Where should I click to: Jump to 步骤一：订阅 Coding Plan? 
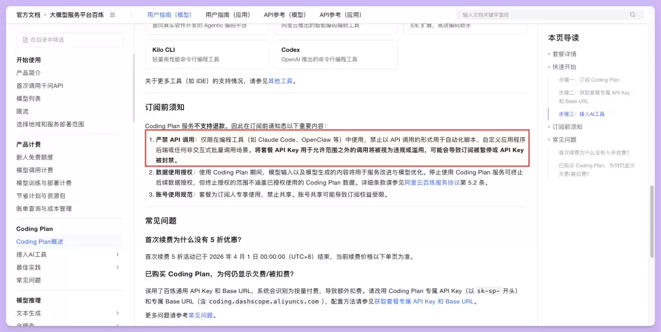(589, 80)
